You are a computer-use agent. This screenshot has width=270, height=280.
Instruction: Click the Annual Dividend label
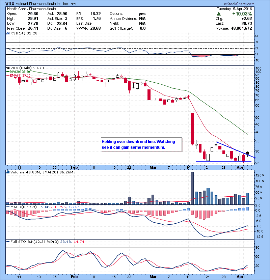tap(123, 19)
